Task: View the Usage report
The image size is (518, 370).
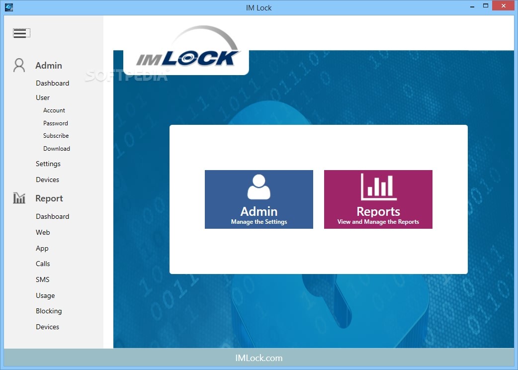Action: (x=45, y=296)
